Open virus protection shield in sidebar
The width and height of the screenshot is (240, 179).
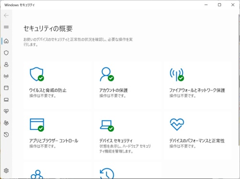pos(6,53)
